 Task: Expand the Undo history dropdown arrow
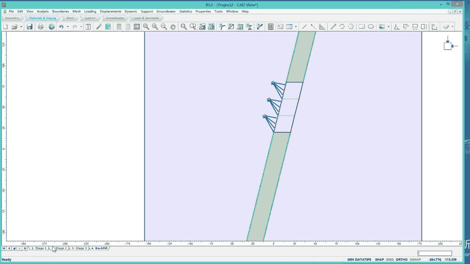tap(67, 27)
